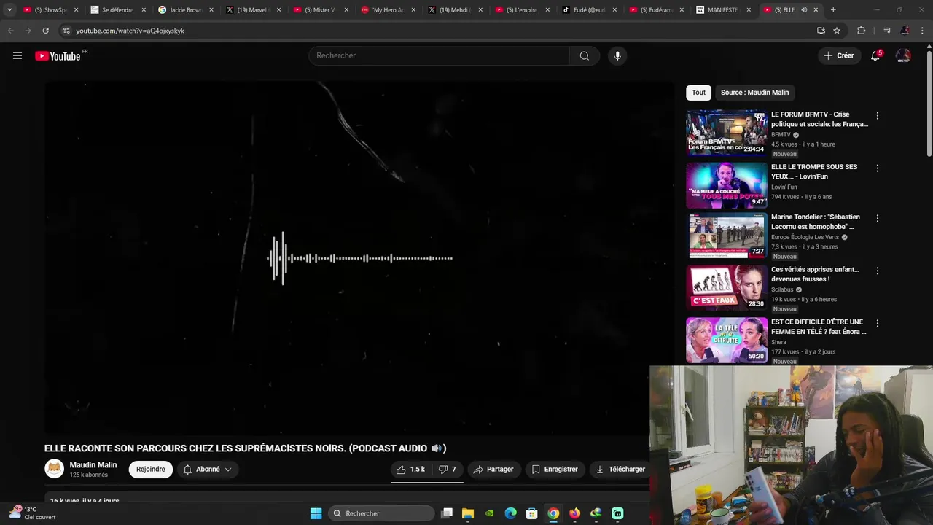This screenshot has width=933, height=525.
Task: Mute the tab via speaker icon
Action: 804,10
